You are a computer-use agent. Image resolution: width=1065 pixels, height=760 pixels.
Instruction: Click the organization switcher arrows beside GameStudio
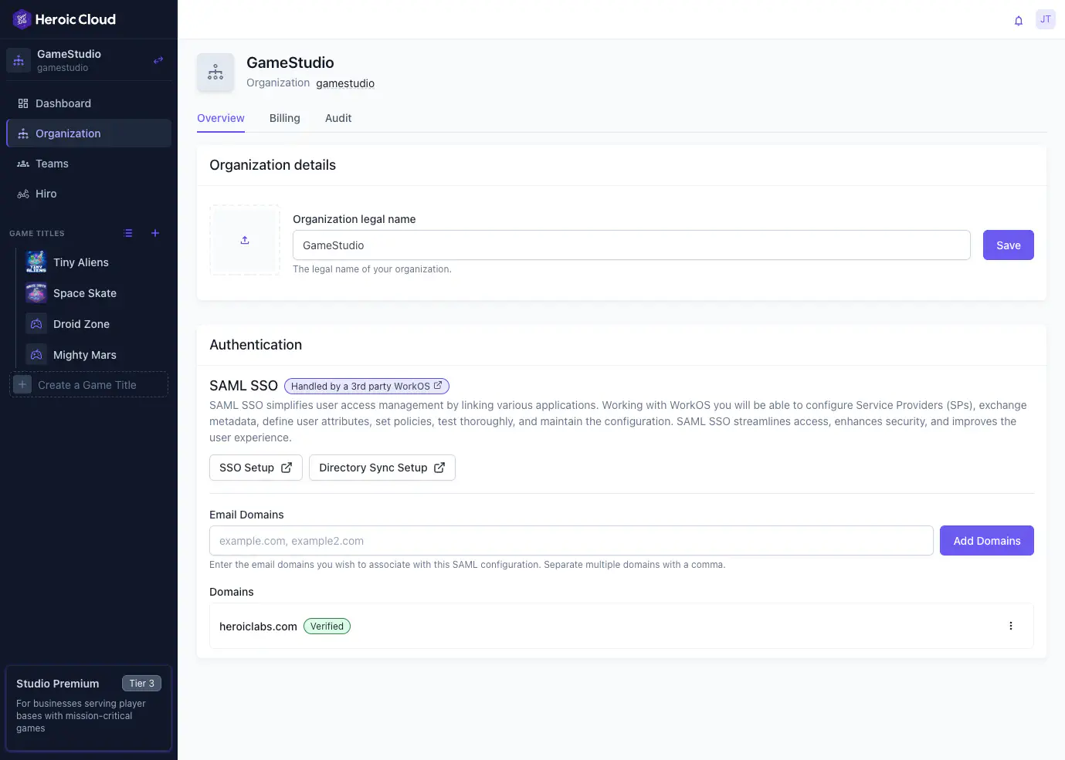[158, 59]
